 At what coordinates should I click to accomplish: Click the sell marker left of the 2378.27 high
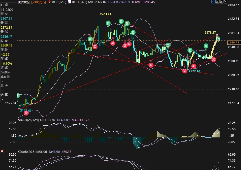point(206,46)
